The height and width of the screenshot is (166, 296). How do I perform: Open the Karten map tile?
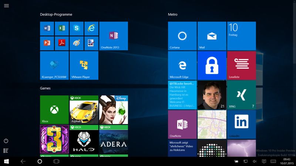[x=212, y=124]
